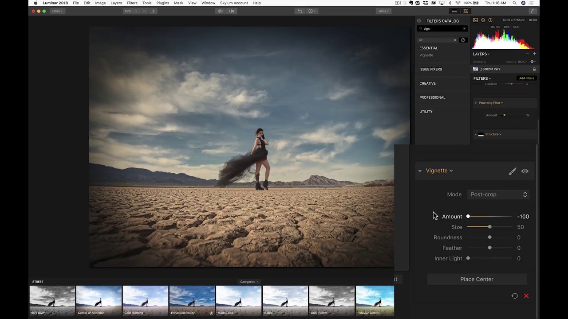Adjust the Polarizing Filter Amount slider
Viewport: 568px width, 319px height.
tap(504, 115)
